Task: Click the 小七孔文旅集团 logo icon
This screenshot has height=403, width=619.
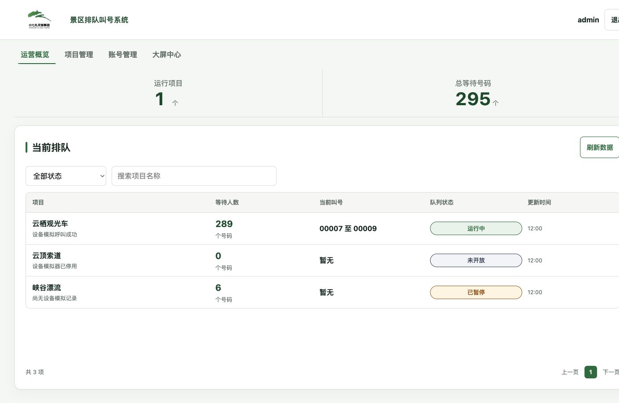Action: (39, 20)
